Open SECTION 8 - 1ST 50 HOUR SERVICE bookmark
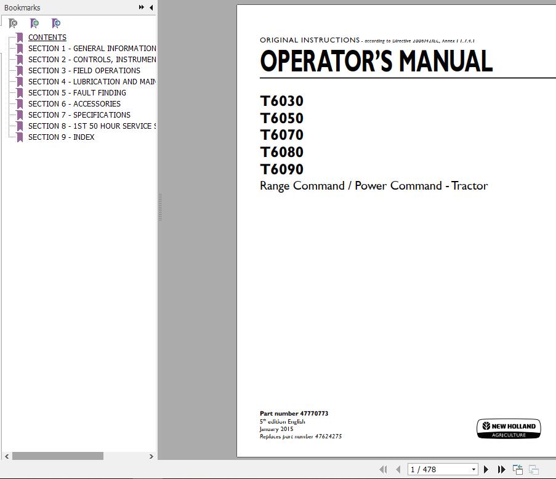The width and height of the screenshot is (556, 479). tap(92, 126)
